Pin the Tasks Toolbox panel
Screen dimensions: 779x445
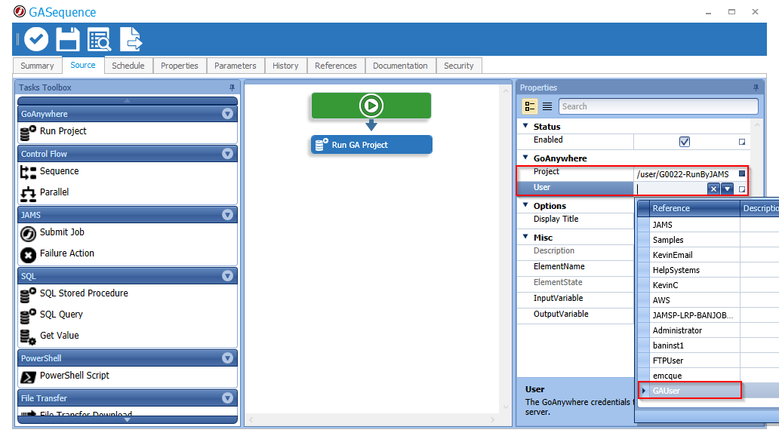[x=232, y=87]
